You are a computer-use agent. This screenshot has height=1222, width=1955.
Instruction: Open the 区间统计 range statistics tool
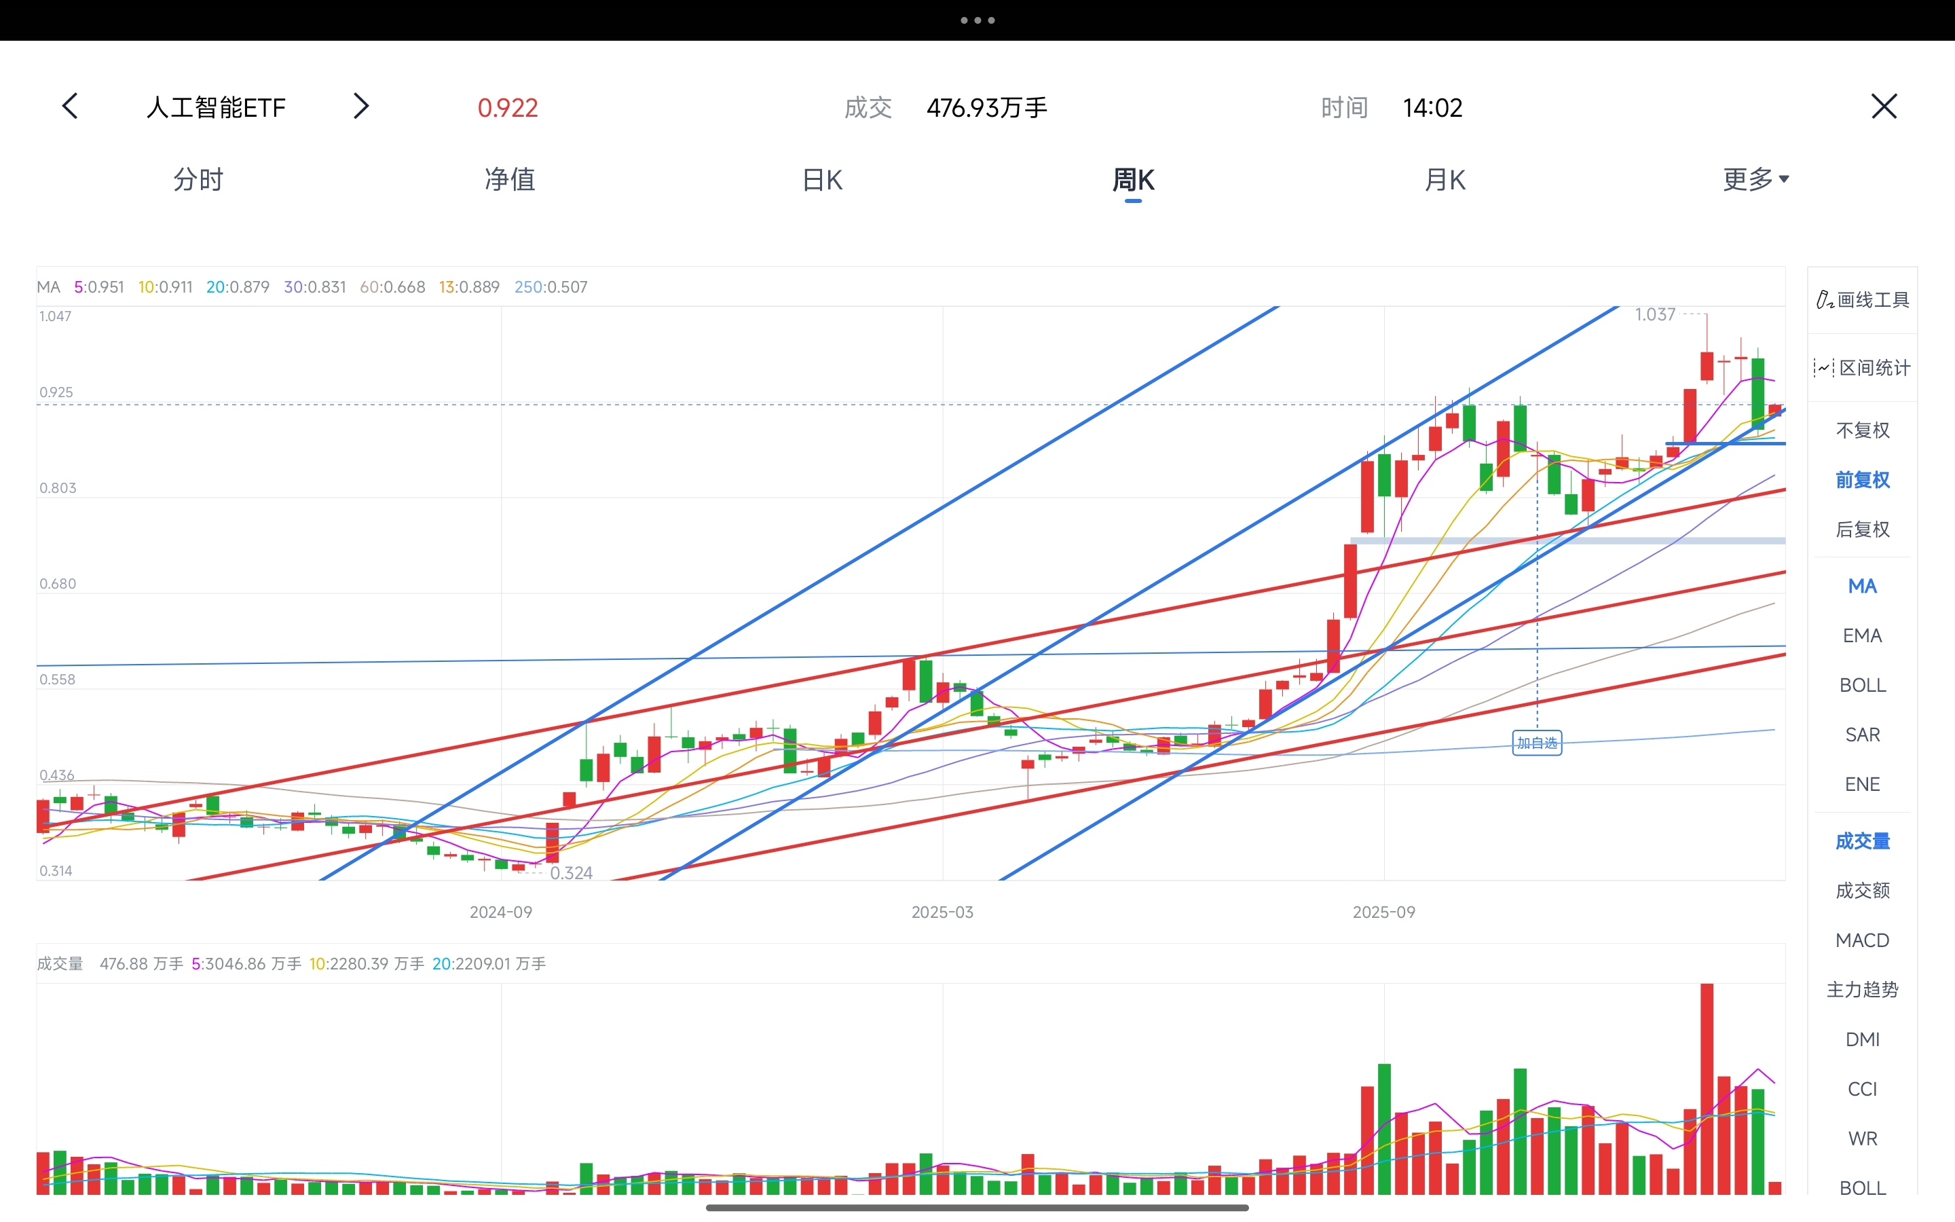[x=1862, y=368]
